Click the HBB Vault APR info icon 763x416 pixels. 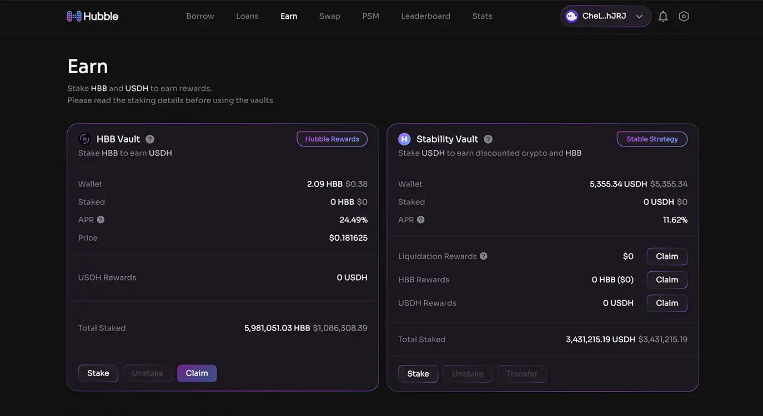click(101, 220)
